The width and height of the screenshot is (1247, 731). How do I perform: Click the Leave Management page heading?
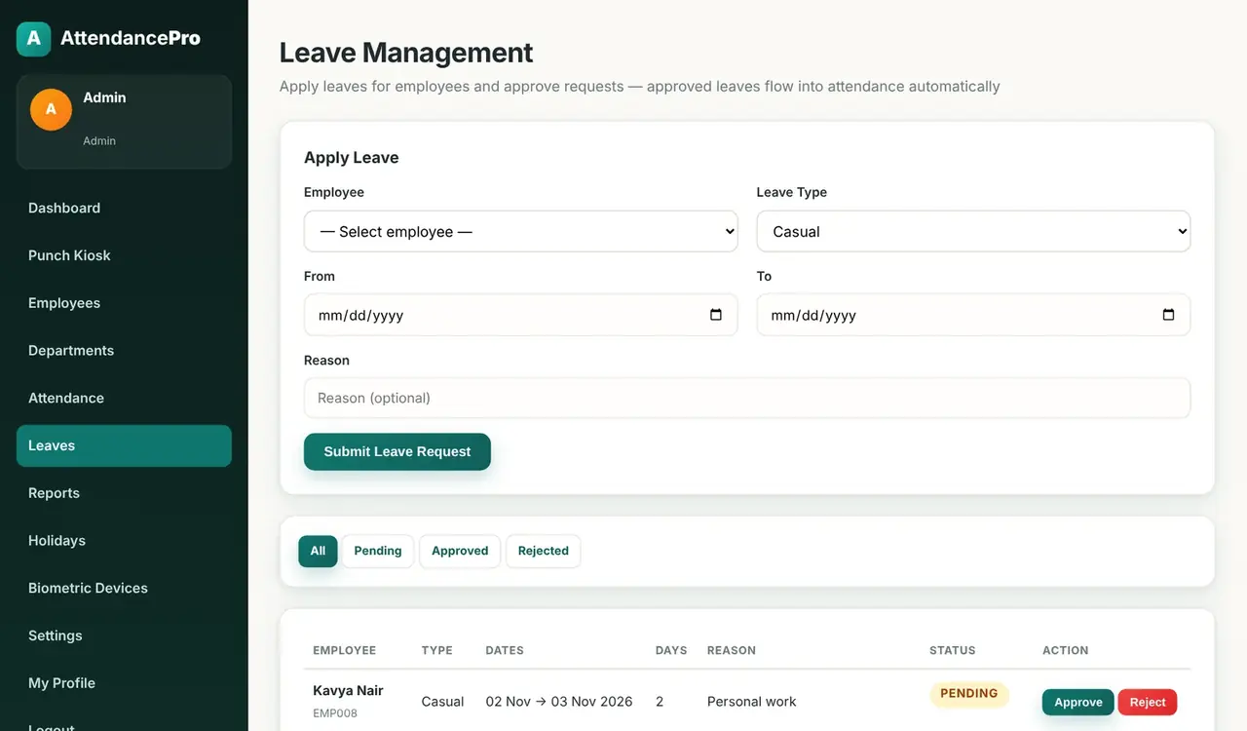click(406, 53)
